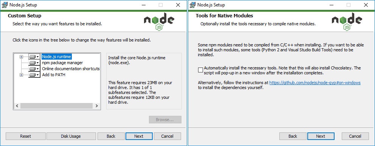Click Node.js logo in Native Modules header
Image resolution: width=375 pixels, height=146 pixels.
click(x=347, y=22)
